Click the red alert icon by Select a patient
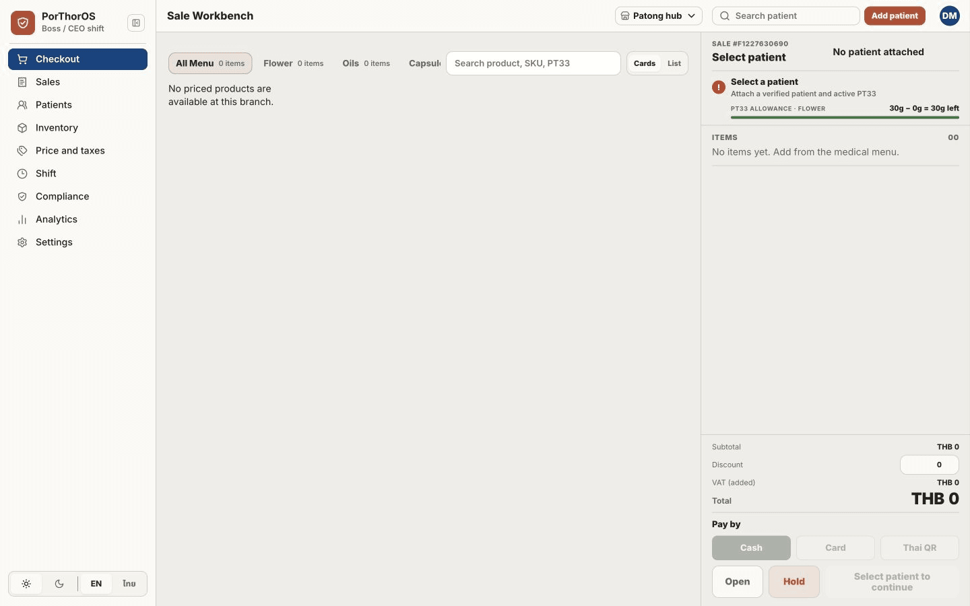970x606 pixels. 719,88
